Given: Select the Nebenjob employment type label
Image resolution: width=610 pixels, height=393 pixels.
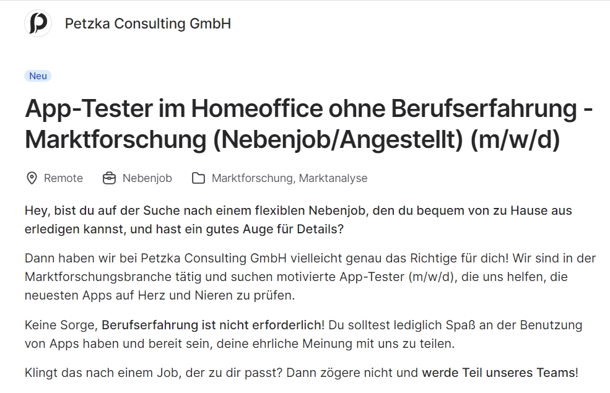Looking at the screenshot, I should coord(147,178).
